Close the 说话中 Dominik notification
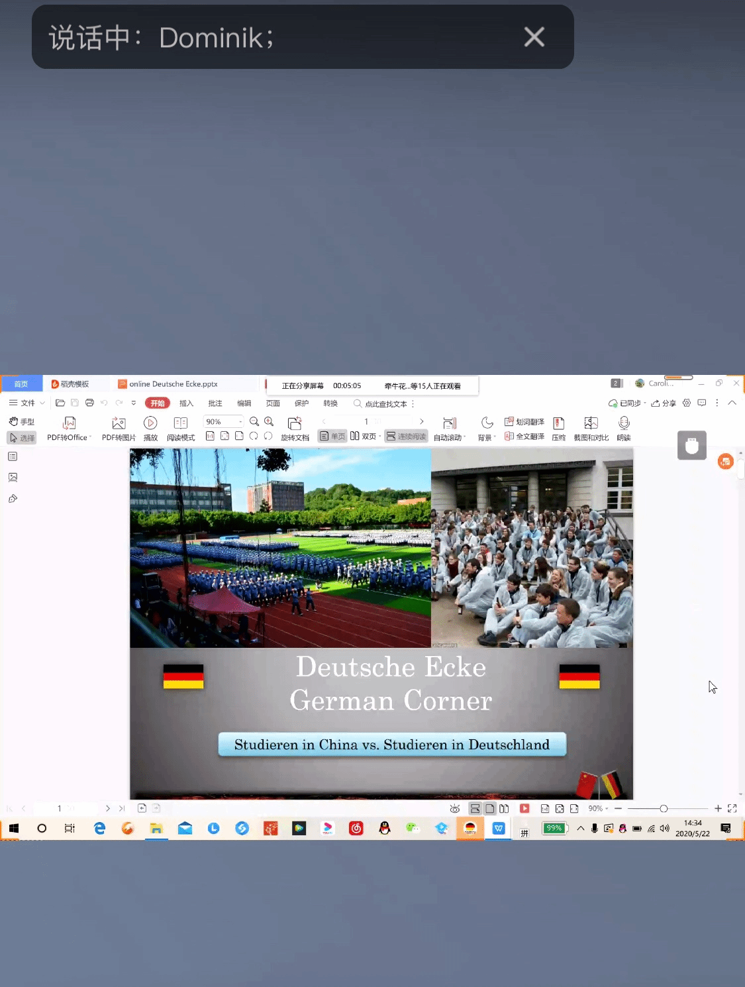Viewport: 745px width, 987px height. click(534, 37)
